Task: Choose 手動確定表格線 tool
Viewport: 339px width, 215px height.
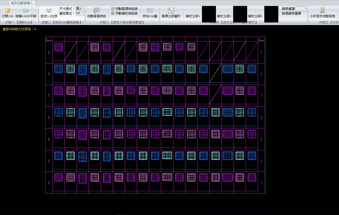Action: pyautogui.click(x=124, y=13)
